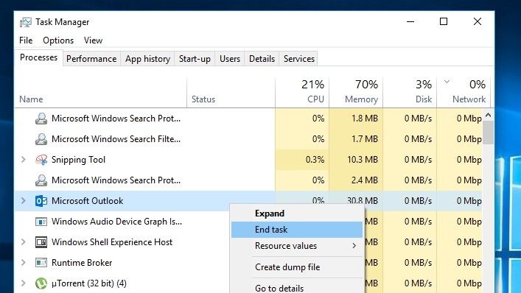Open the Options menu
The width and height of the screenshot is (521, 293).
coord(58,40)
